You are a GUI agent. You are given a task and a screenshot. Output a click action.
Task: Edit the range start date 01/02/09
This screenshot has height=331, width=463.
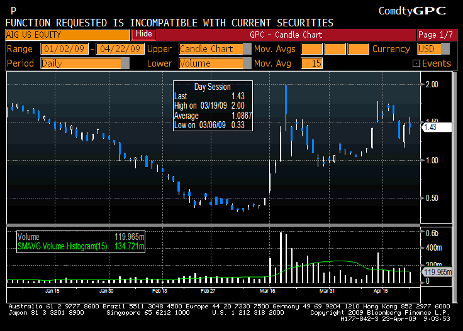pyautogui.click(x=64, y=49)
